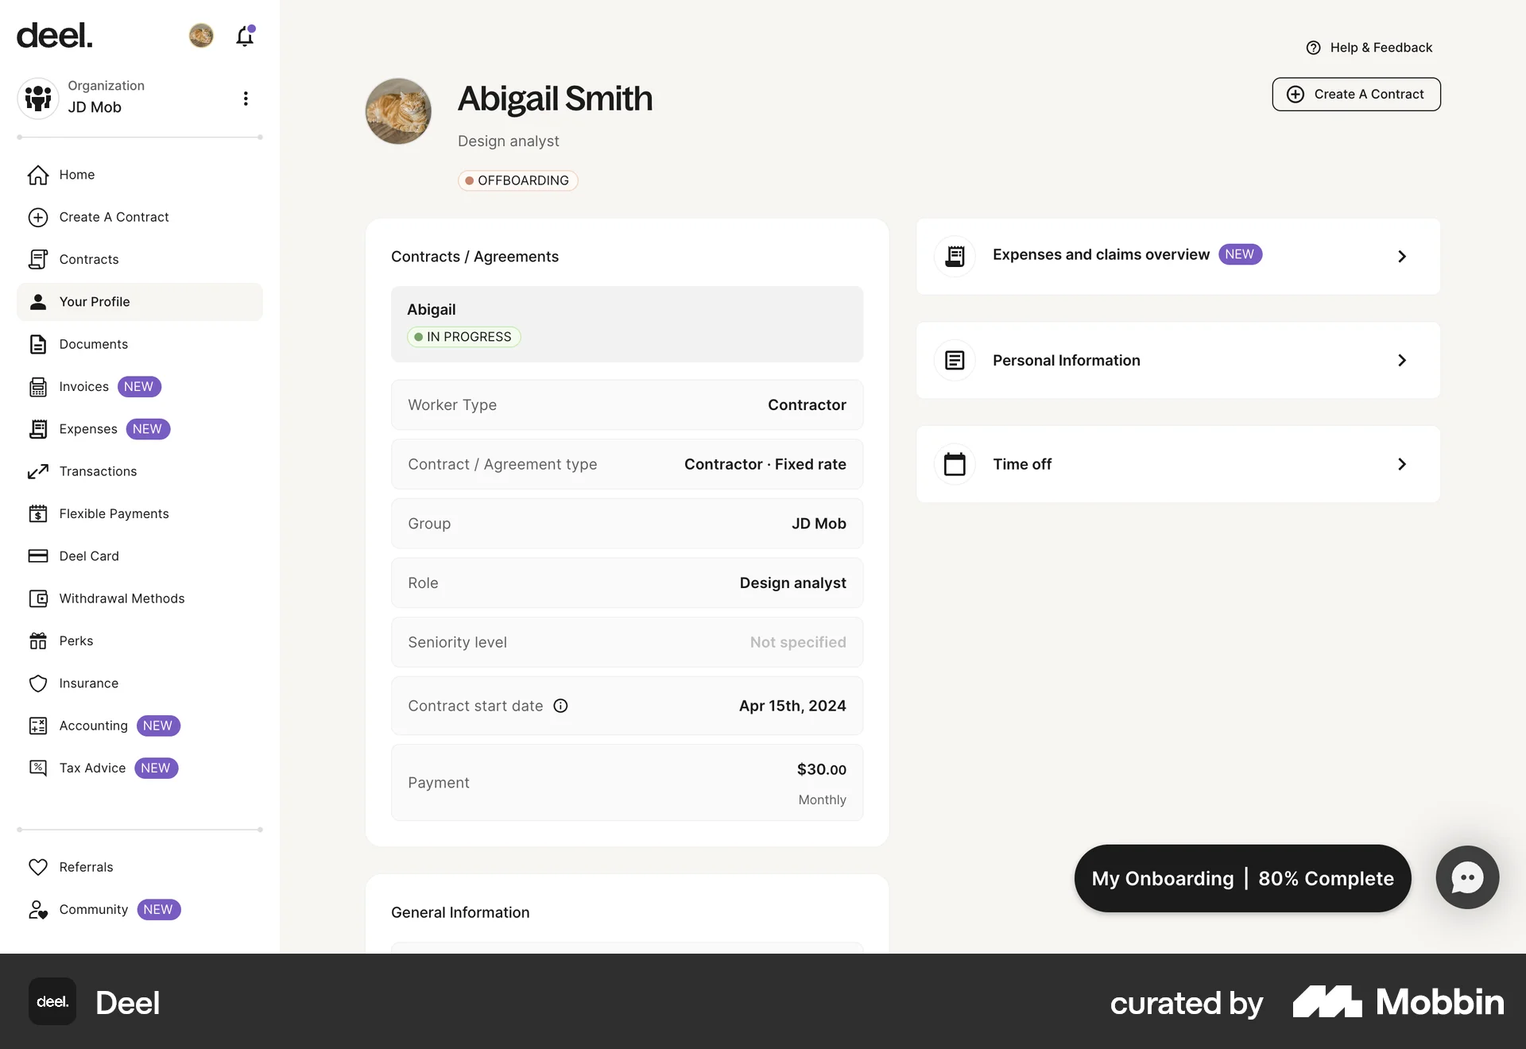The height and width of the screenshot is (1049, 1526).
Task: Open the chat support bubble icon
Action: (x=1466, y=877)
